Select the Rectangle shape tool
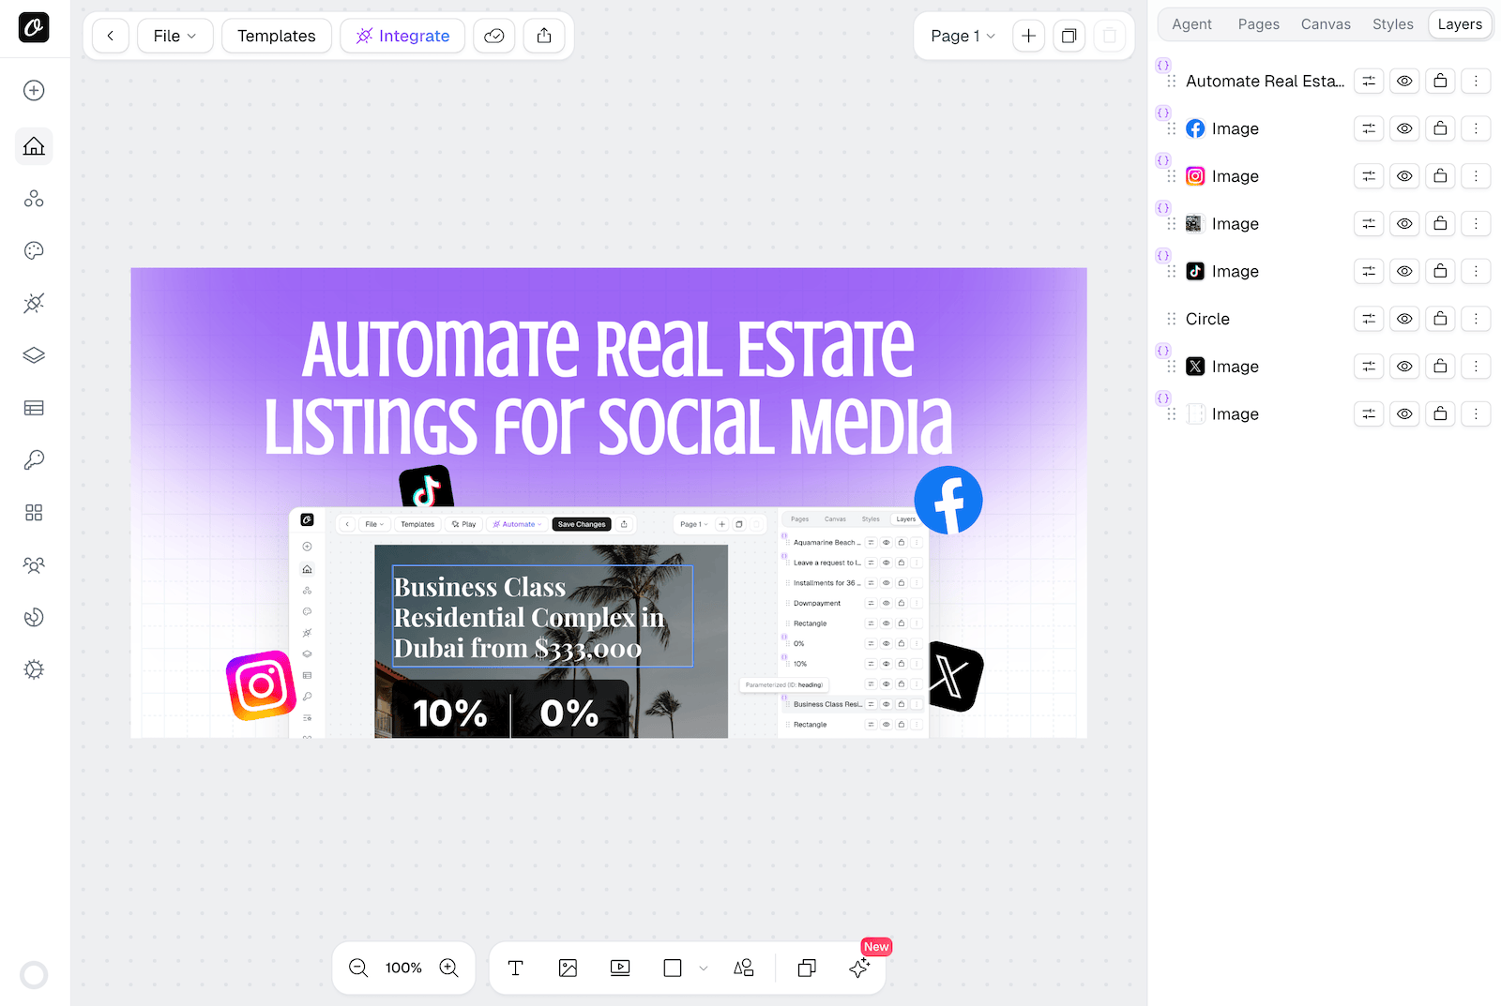This screenshot has width=1501, height=1006. 672,968
